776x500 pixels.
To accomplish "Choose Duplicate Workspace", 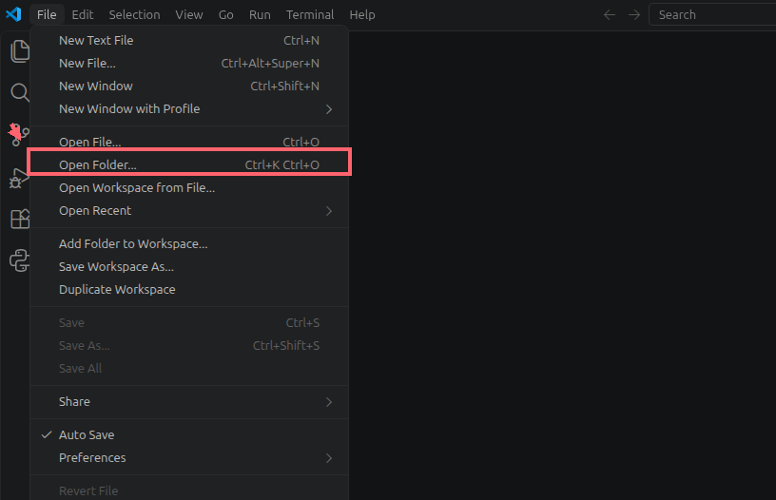I will [189, 289].
